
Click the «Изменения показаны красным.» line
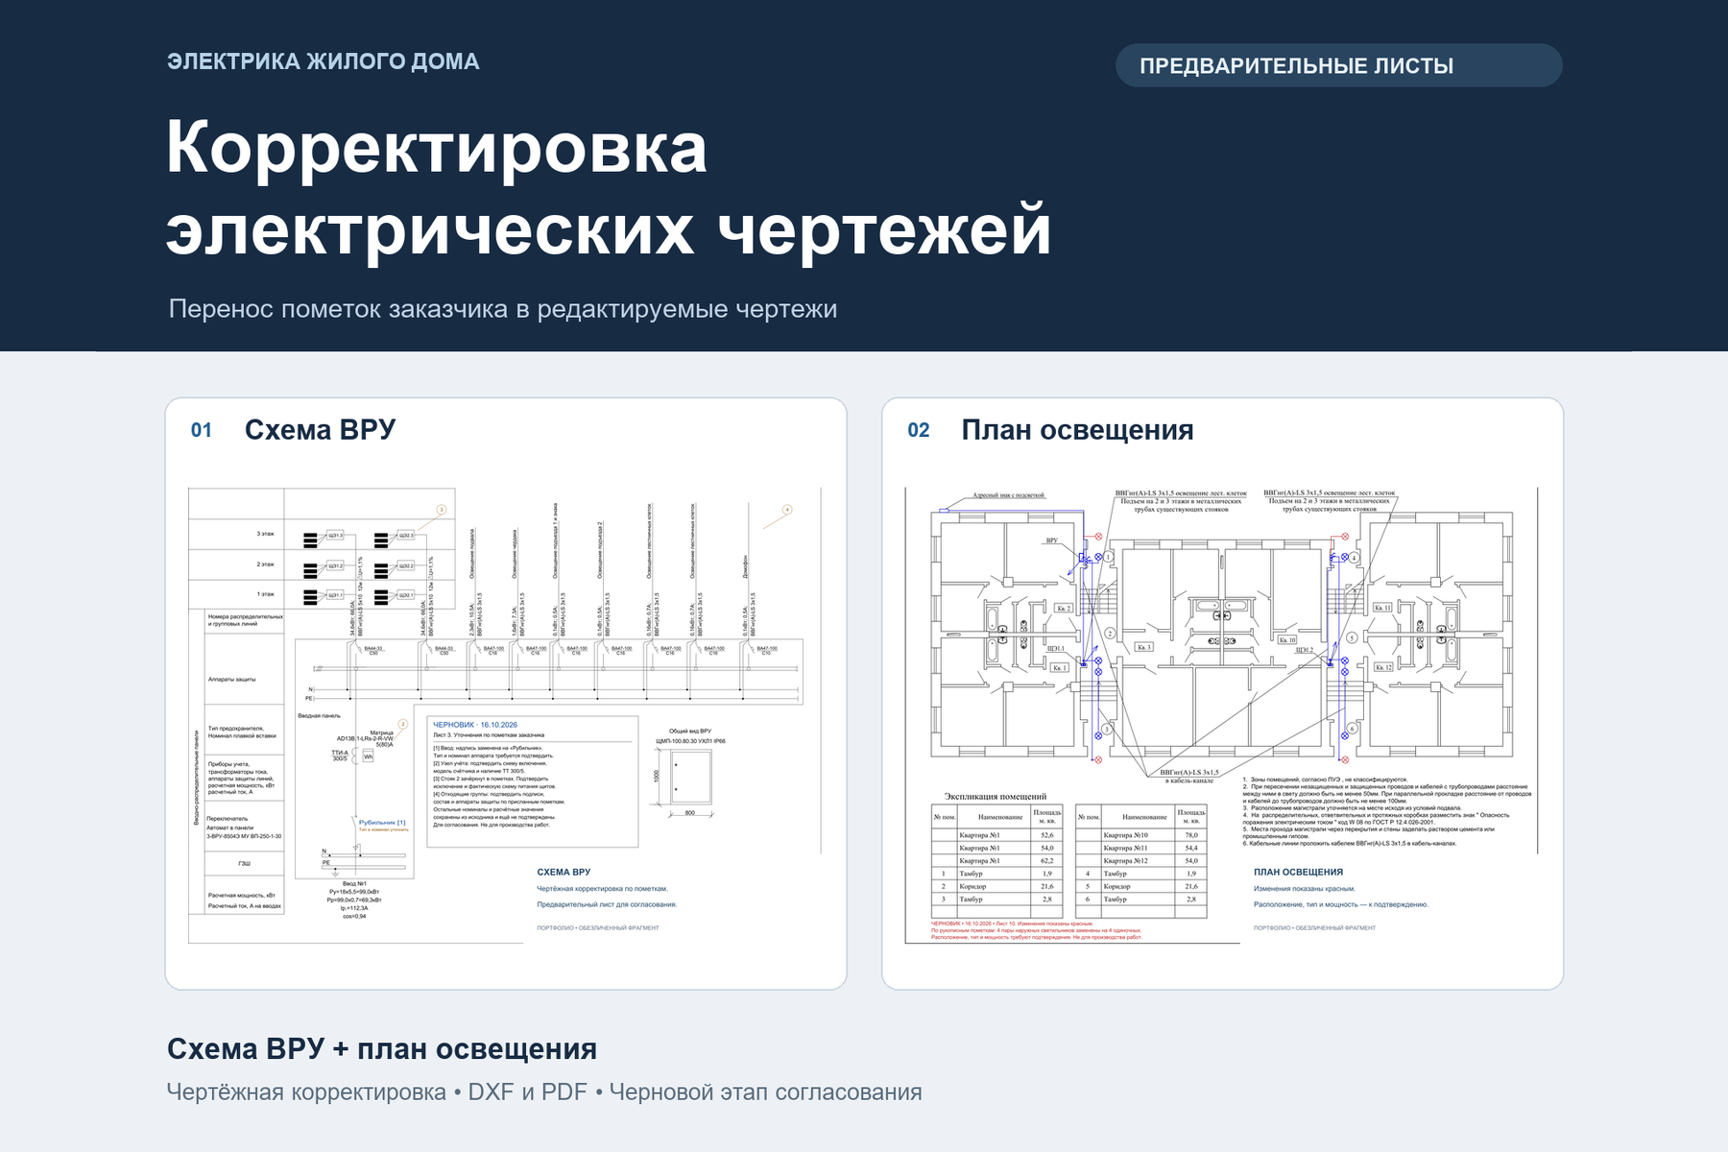click(1305, 889)
